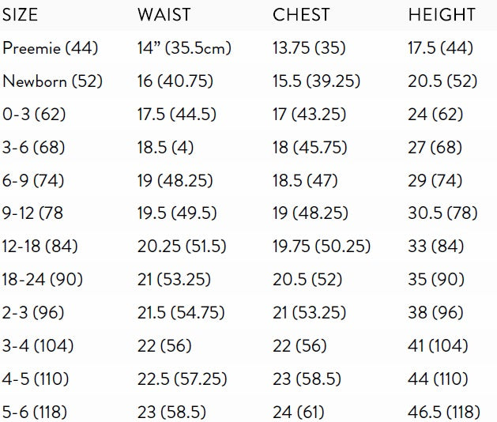Image resolution: width=497 pixels, height=422 pixels.
Task: Click chest value 15.5 (39.25)
Action: [317, 81]
